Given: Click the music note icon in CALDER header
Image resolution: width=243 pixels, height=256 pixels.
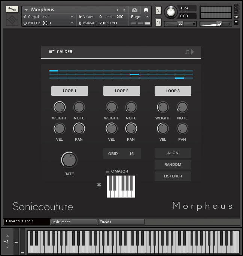Looking at the screenshot, I should click(187, 52).
